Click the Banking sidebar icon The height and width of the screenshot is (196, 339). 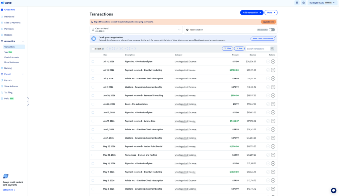point(2,68)
